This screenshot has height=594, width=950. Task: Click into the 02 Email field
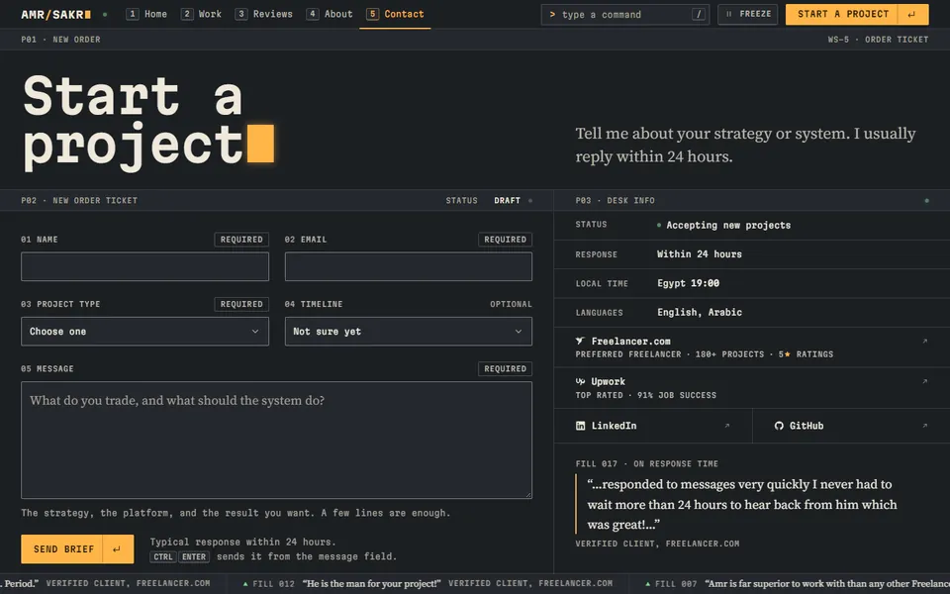[x=409, y=266]
